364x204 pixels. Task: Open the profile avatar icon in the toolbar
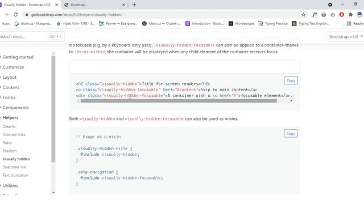[x=359, y=15]
